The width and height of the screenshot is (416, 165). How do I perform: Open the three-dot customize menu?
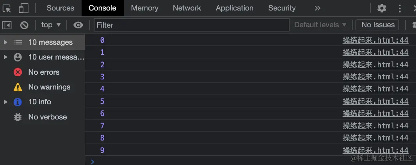pos(400,8)
